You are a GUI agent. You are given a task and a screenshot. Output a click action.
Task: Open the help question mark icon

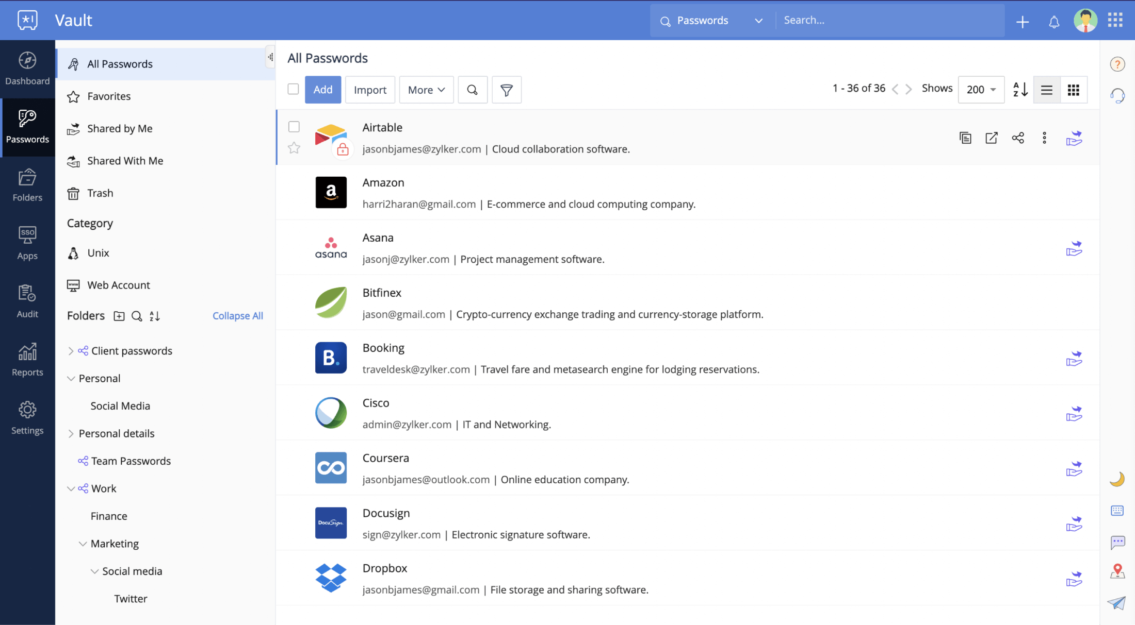(1117, 64)
